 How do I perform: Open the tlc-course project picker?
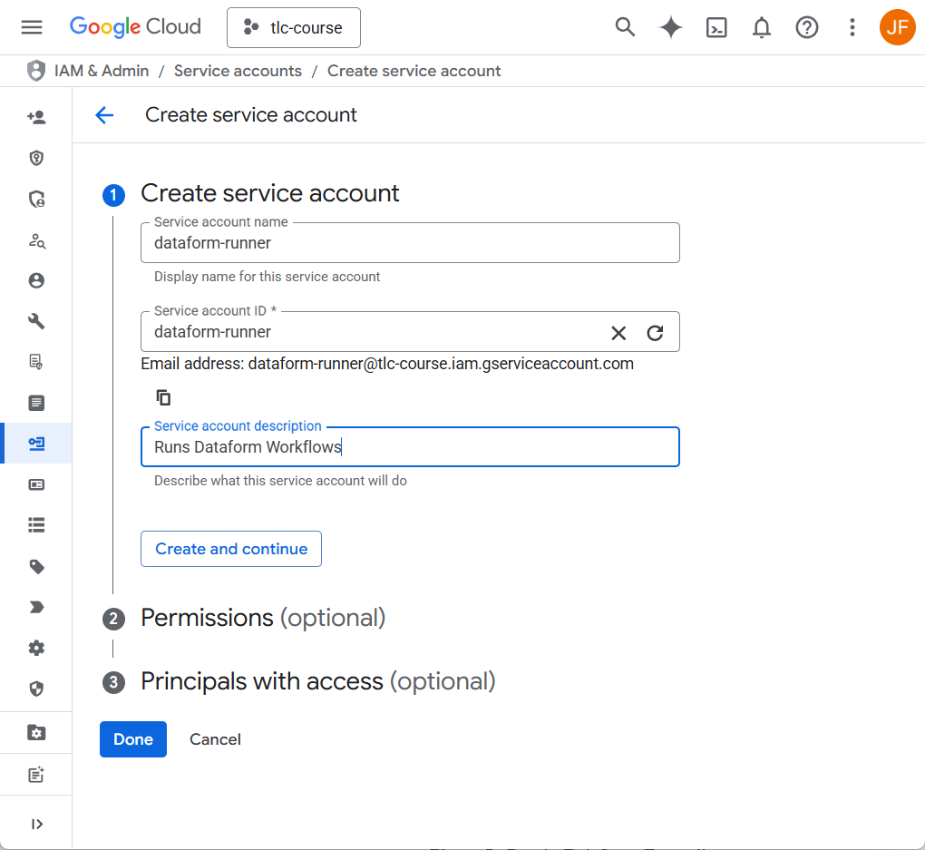tap(293, 27)
